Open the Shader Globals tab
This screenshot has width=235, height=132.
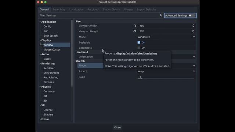click(x=111, y=10)
